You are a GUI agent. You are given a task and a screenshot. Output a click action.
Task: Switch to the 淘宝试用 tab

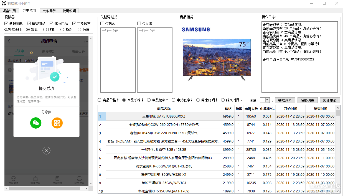coord(9,11)
